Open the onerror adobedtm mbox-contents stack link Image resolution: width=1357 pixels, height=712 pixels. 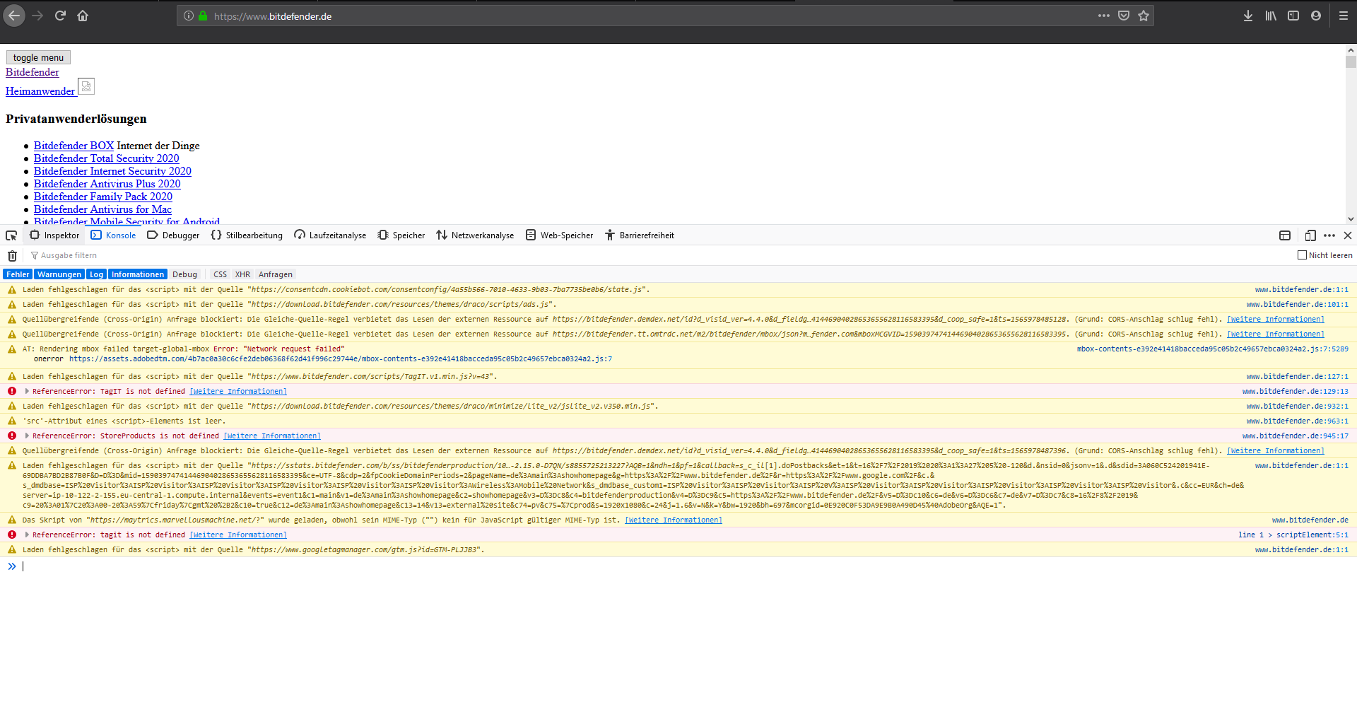click(341, 358)
